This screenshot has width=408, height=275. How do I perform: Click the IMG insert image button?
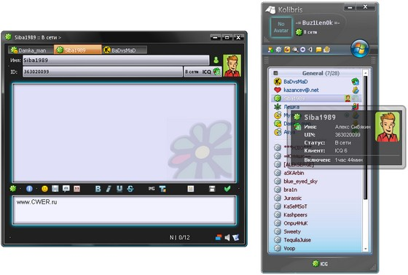tap(152, 188)
